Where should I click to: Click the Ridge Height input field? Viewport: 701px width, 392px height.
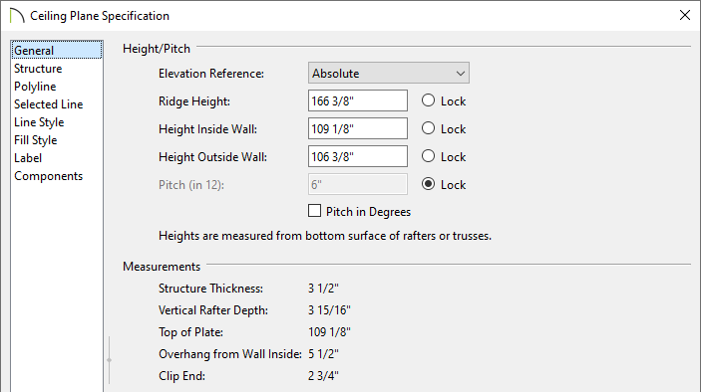click(x=358, y=100)
